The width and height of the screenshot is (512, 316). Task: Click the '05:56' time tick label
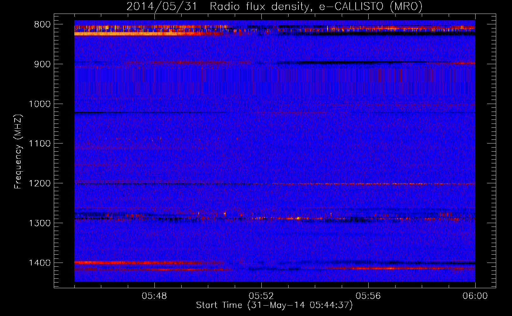pos(368,296)
